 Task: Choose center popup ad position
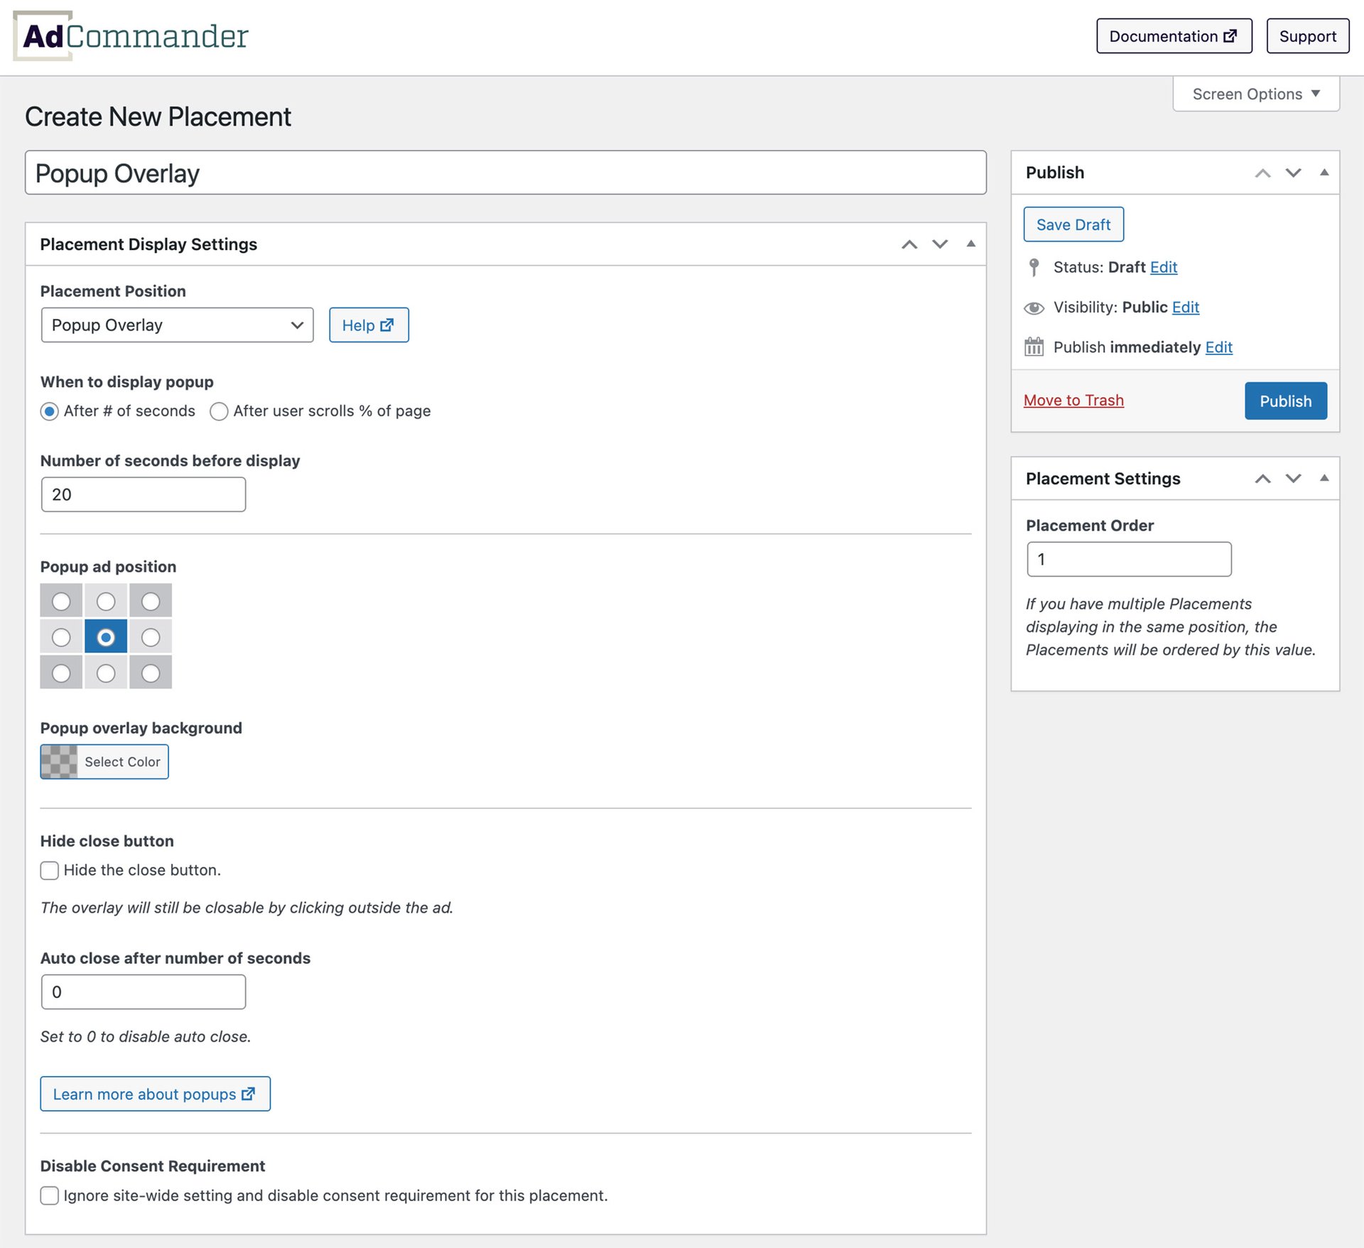coord(106,637)
